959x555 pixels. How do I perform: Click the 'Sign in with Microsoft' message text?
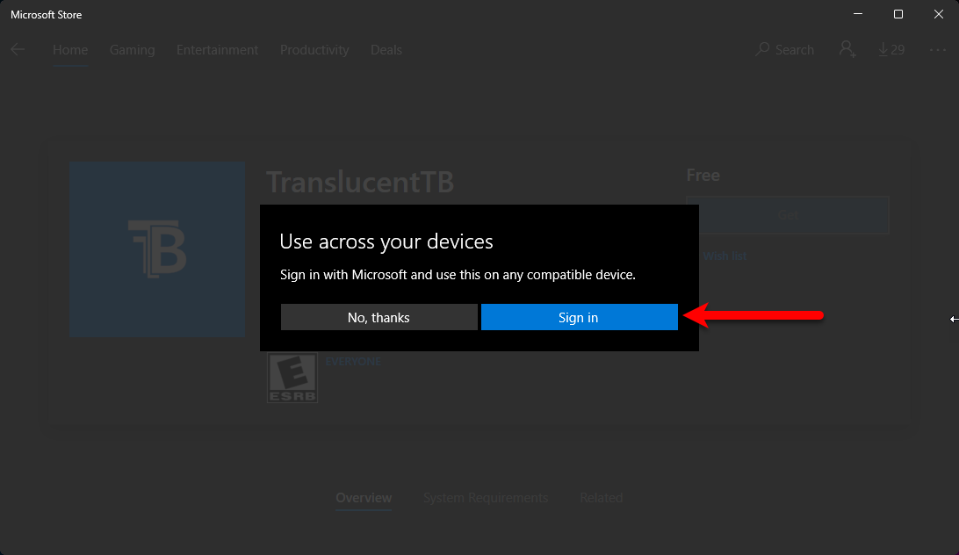click(x=458, y=275)
